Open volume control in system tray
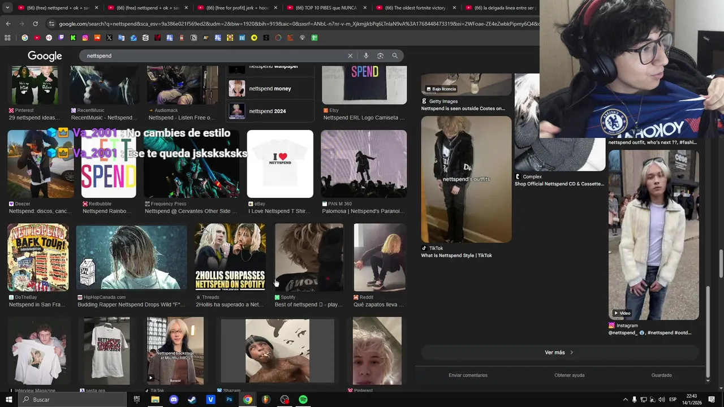 (662, 400)
